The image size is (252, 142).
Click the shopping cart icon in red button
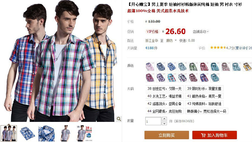point(203,135)
